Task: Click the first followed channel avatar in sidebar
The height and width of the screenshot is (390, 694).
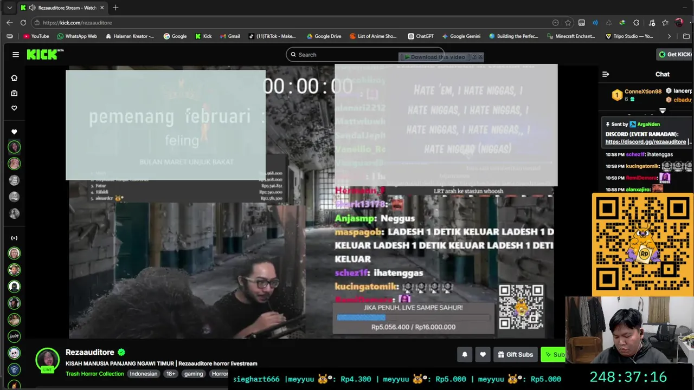Action: tap(14, 147)
